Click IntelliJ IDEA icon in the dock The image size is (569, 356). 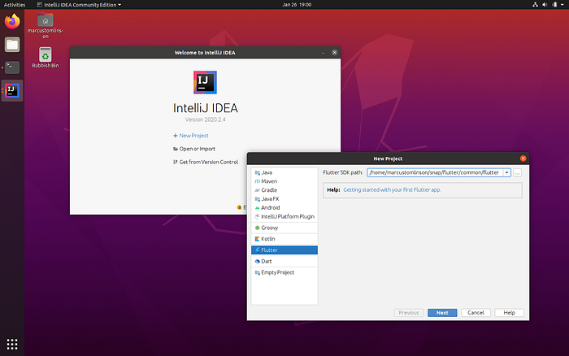click(x=12, y=90)
